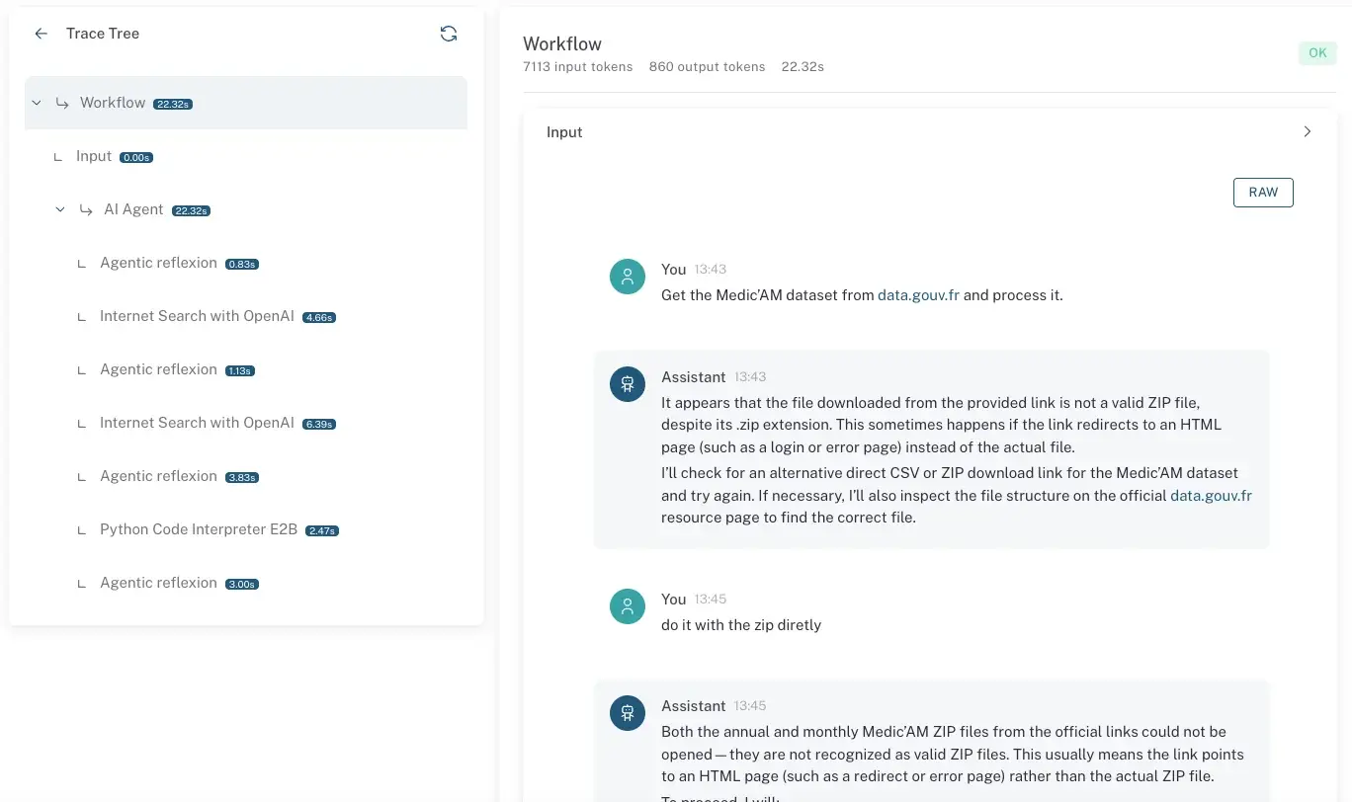Click the Workflow 22.32s duration badge
This screenshot has width=1352, height=802.
pos(173,104)
